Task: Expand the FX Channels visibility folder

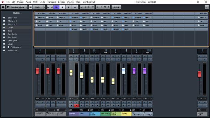Action: coord(9,47)
